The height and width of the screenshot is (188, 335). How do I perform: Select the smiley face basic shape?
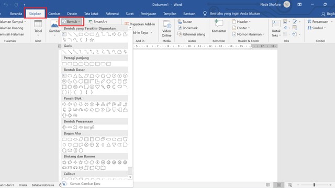(92, 87)
